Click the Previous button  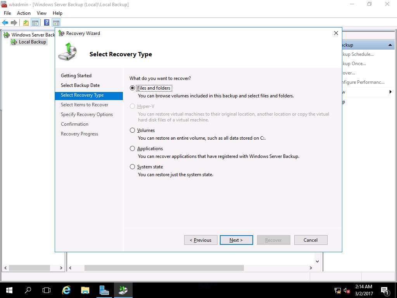coord(200,240)
